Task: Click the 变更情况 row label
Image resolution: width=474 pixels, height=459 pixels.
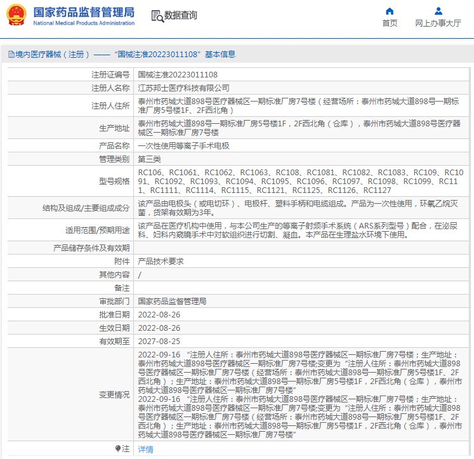Action: pos(114,395)
